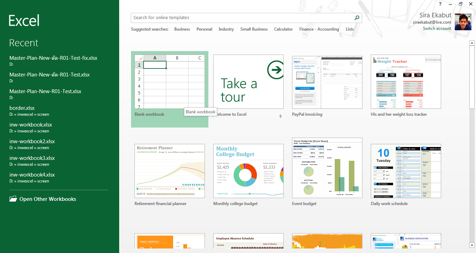476x253 pixels.
Task: Select the Business Verification template thumbnail
Action: (406, 240)
